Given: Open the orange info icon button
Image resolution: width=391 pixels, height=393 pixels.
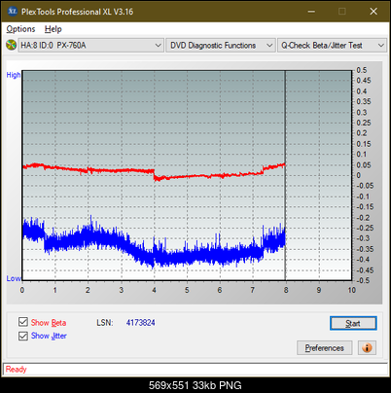Looking at the screenshot, I should [367, 348].
